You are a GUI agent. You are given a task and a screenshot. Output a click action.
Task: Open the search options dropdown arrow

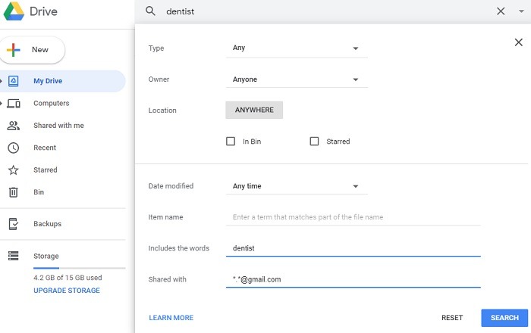[521, 11]
